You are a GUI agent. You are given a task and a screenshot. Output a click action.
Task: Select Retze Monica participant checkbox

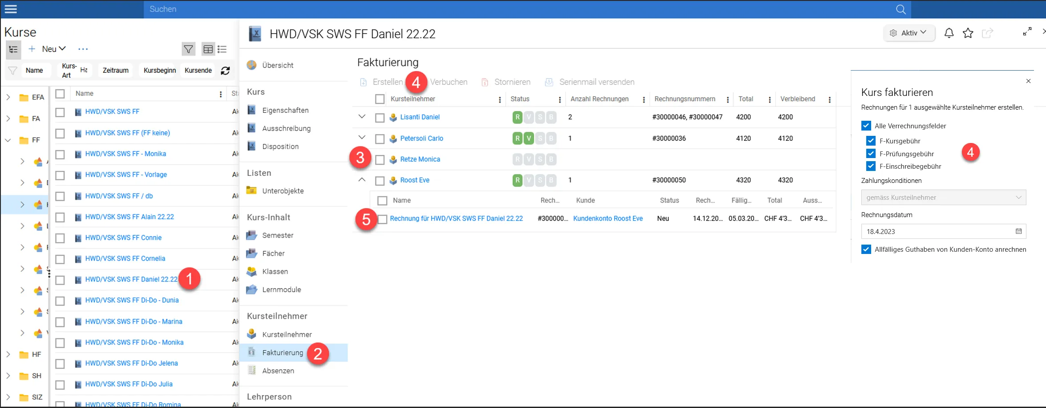coord(380,159)
